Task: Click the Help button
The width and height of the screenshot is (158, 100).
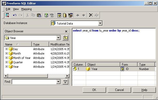Action: (x=144, y=90)
